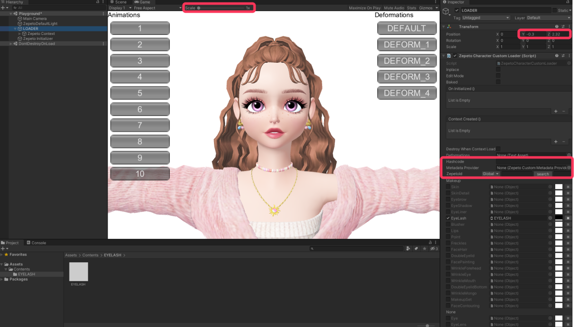Open Transform component help icon
Image resolution: width=574 pixels, height=327 pixels.
click(557, 27)
